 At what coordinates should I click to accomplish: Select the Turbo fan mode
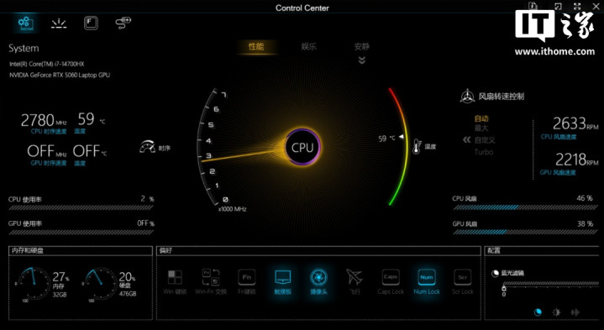click(x=483, y=152)
